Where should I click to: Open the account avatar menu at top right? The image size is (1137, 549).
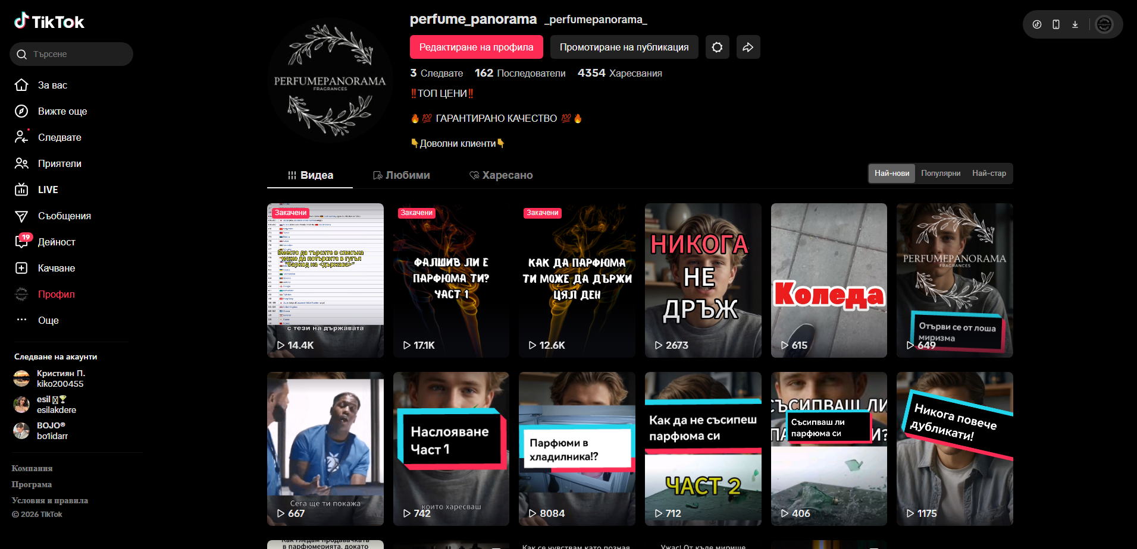[1104, 24]
